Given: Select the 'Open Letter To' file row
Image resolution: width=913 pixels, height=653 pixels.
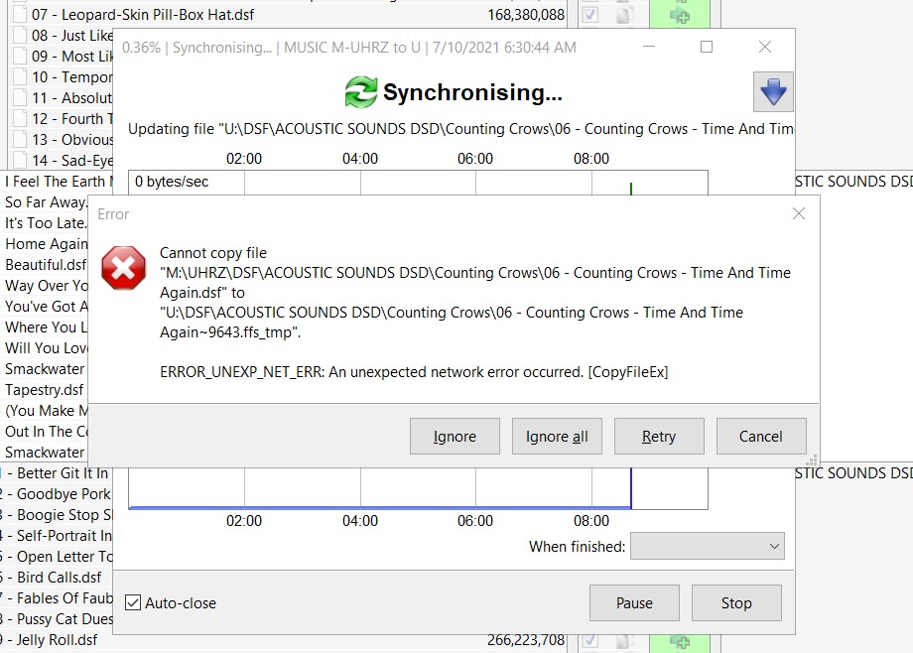Looking at the screenshot, I should tap(58, 557).
